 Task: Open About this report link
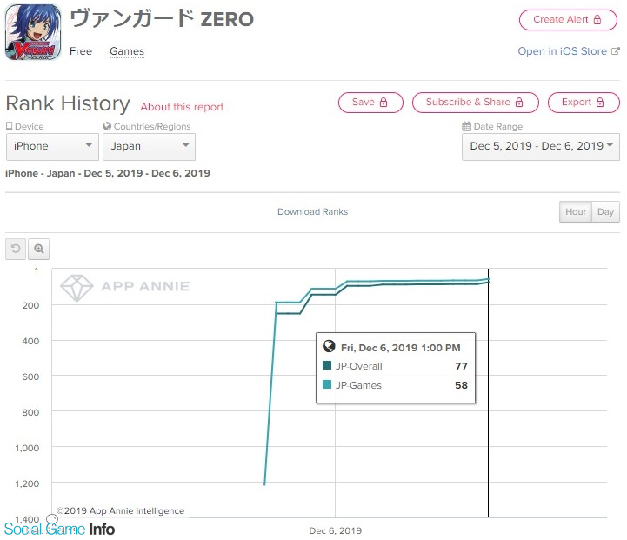pyautogui.click(x=182, y=107)
